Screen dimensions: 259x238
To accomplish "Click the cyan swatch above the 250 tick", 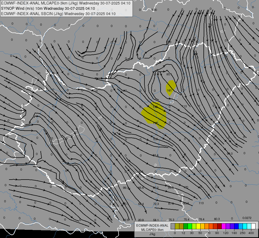I will tap(245, 226).
